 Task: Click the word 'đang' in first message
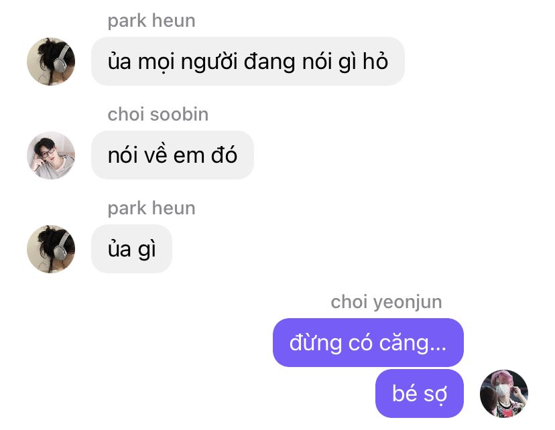pos(269,62)
